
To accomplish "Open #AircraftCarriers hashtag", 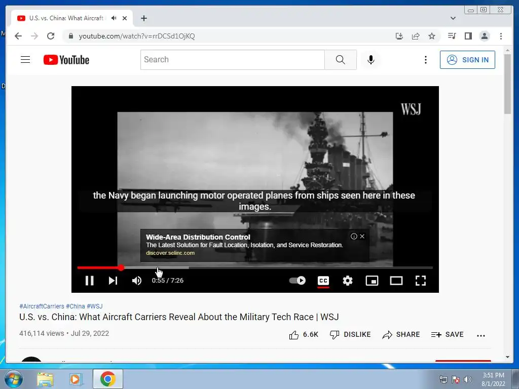I will (42, 306).
